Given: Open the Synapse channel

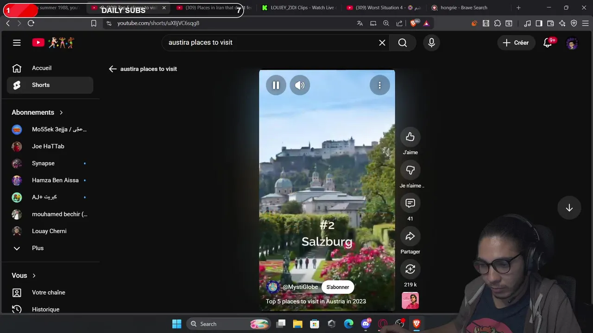Looking at the screenshot, I should coord(50,163).
